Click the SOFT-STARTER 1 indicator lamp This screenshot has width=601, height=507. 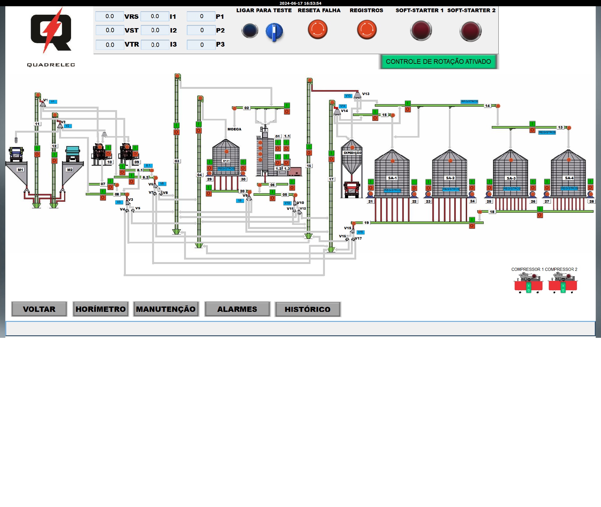(x=421, y=30)
